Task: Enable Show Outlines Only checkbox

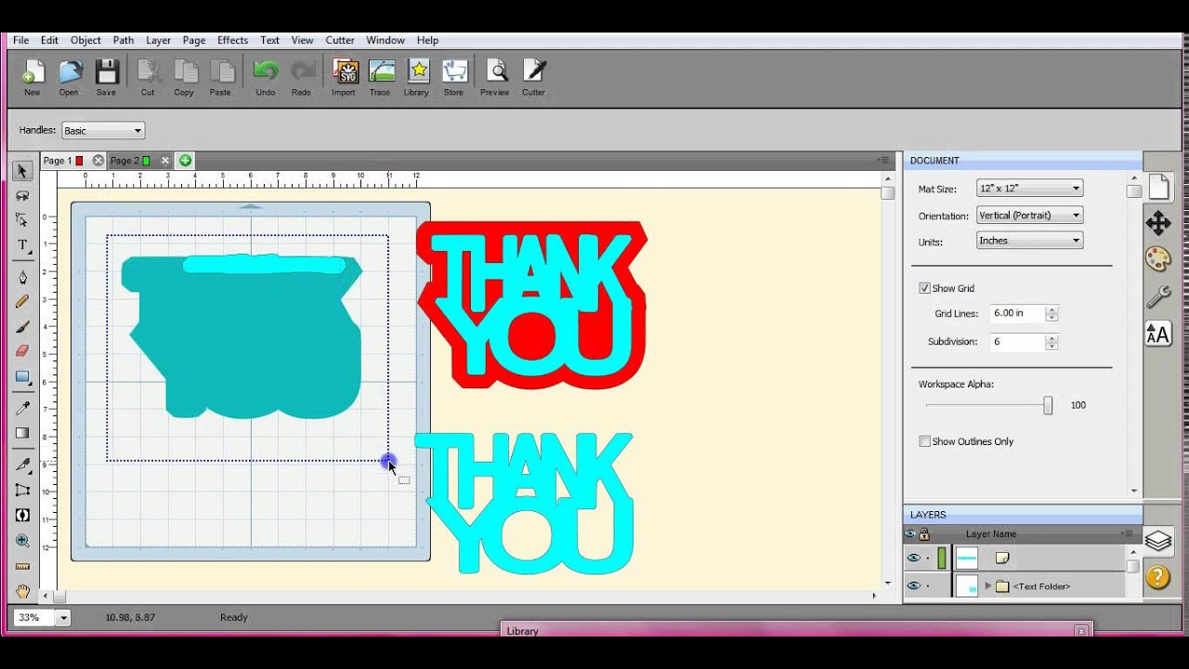Action: (924, 441)
